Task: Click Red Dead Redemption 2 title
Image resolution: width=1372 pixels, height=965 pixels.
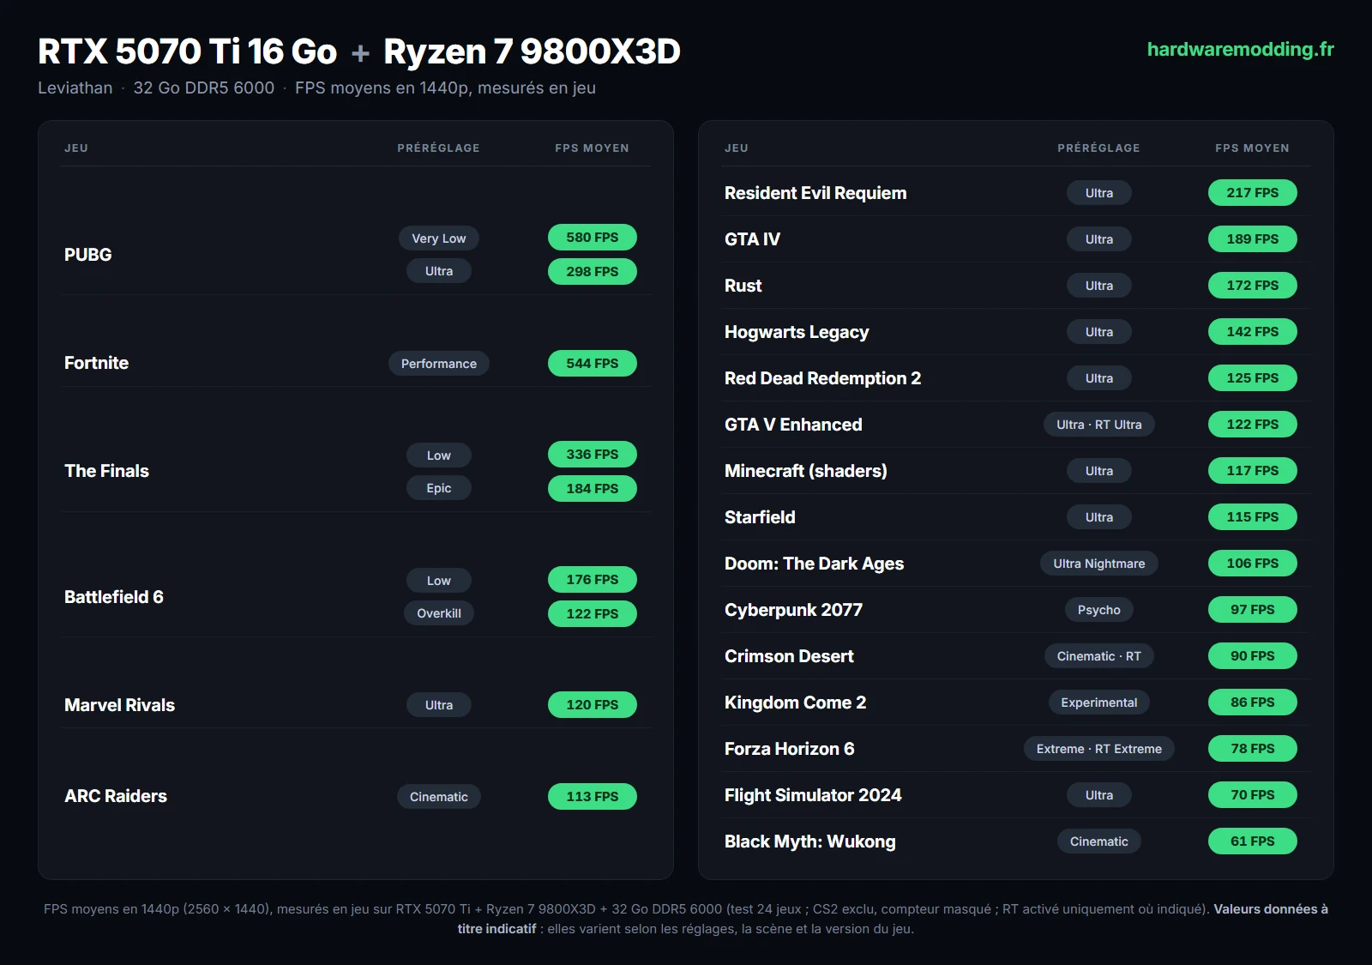Action: coord(822,378)
